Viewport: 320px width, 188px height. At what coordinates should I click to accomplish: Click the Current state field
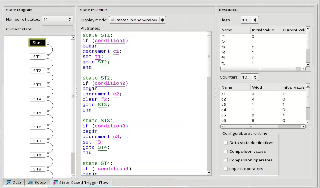(57, 29)
